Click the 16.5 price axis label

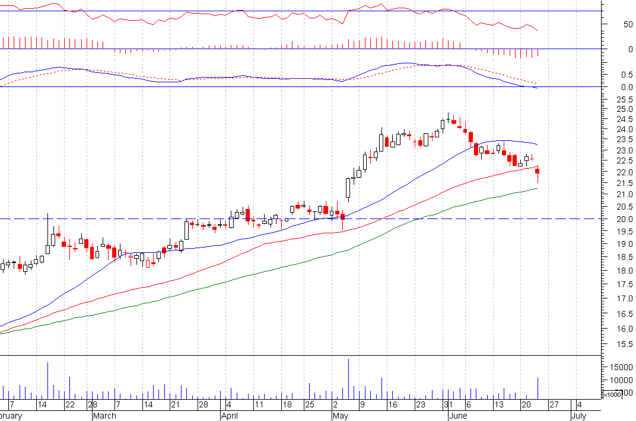(x=624, y=314)
